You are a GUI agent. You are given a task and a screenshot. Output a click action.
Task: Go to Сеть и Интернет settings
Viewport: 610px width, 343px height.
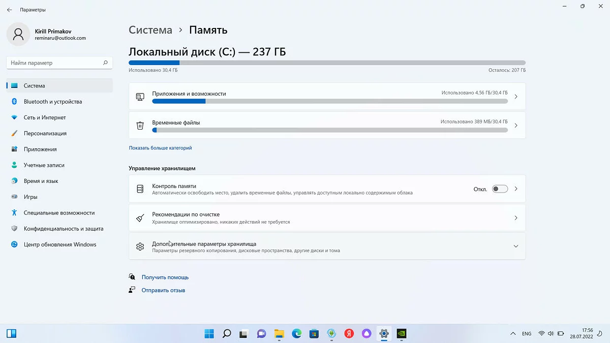tap(59, 117)
